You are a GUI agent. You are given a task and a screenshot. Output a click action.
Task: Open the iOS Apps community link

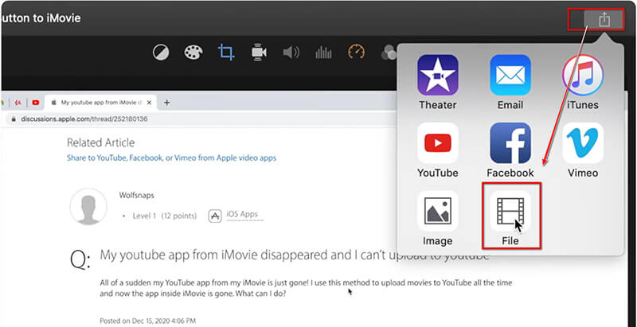pyautogui.click(x=243, y=214)
